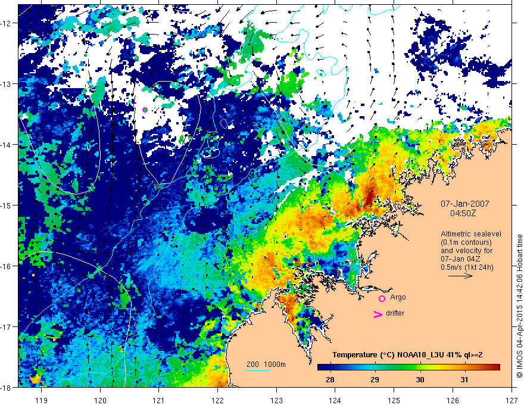
Task: Click longitude axis label '119'
Action: click(x=41, y=400)
